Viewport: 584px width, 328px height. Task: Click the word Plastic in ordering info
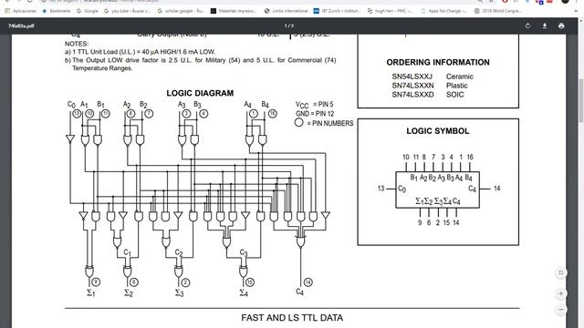(456, 86)
